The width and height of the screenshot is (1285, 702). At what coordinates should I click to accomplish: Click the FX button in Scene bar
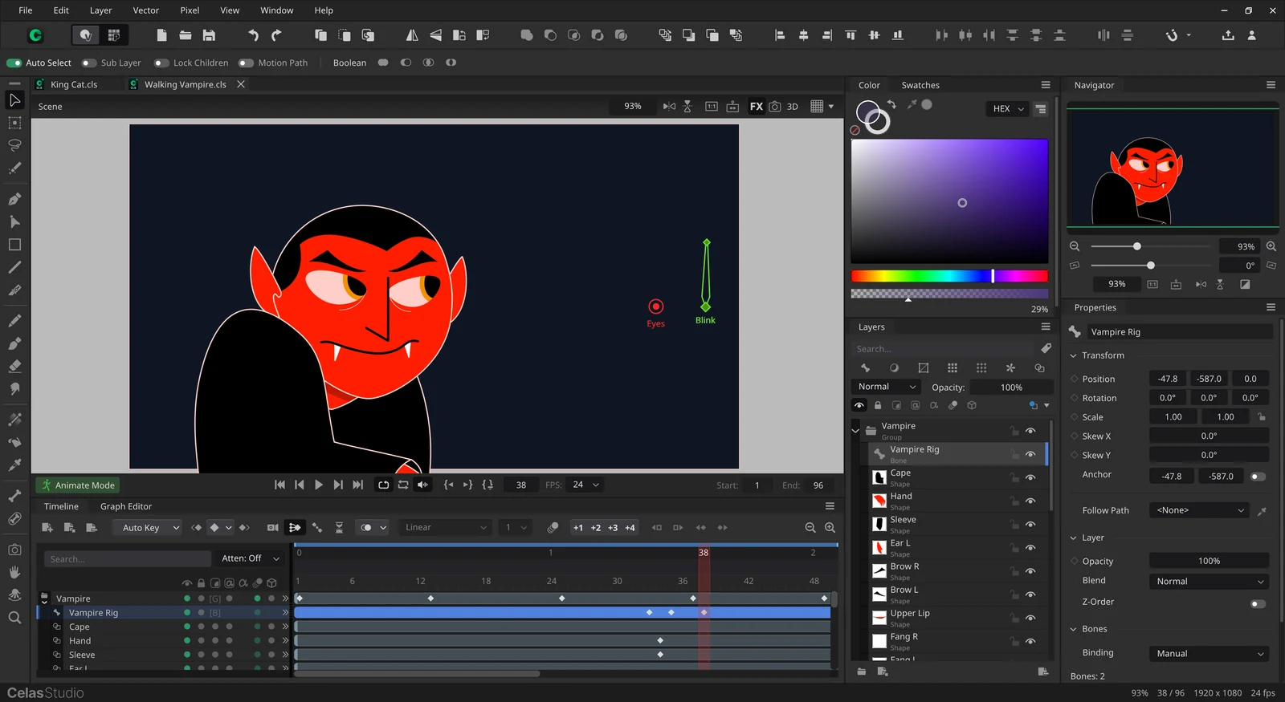[x=757, y=106]
